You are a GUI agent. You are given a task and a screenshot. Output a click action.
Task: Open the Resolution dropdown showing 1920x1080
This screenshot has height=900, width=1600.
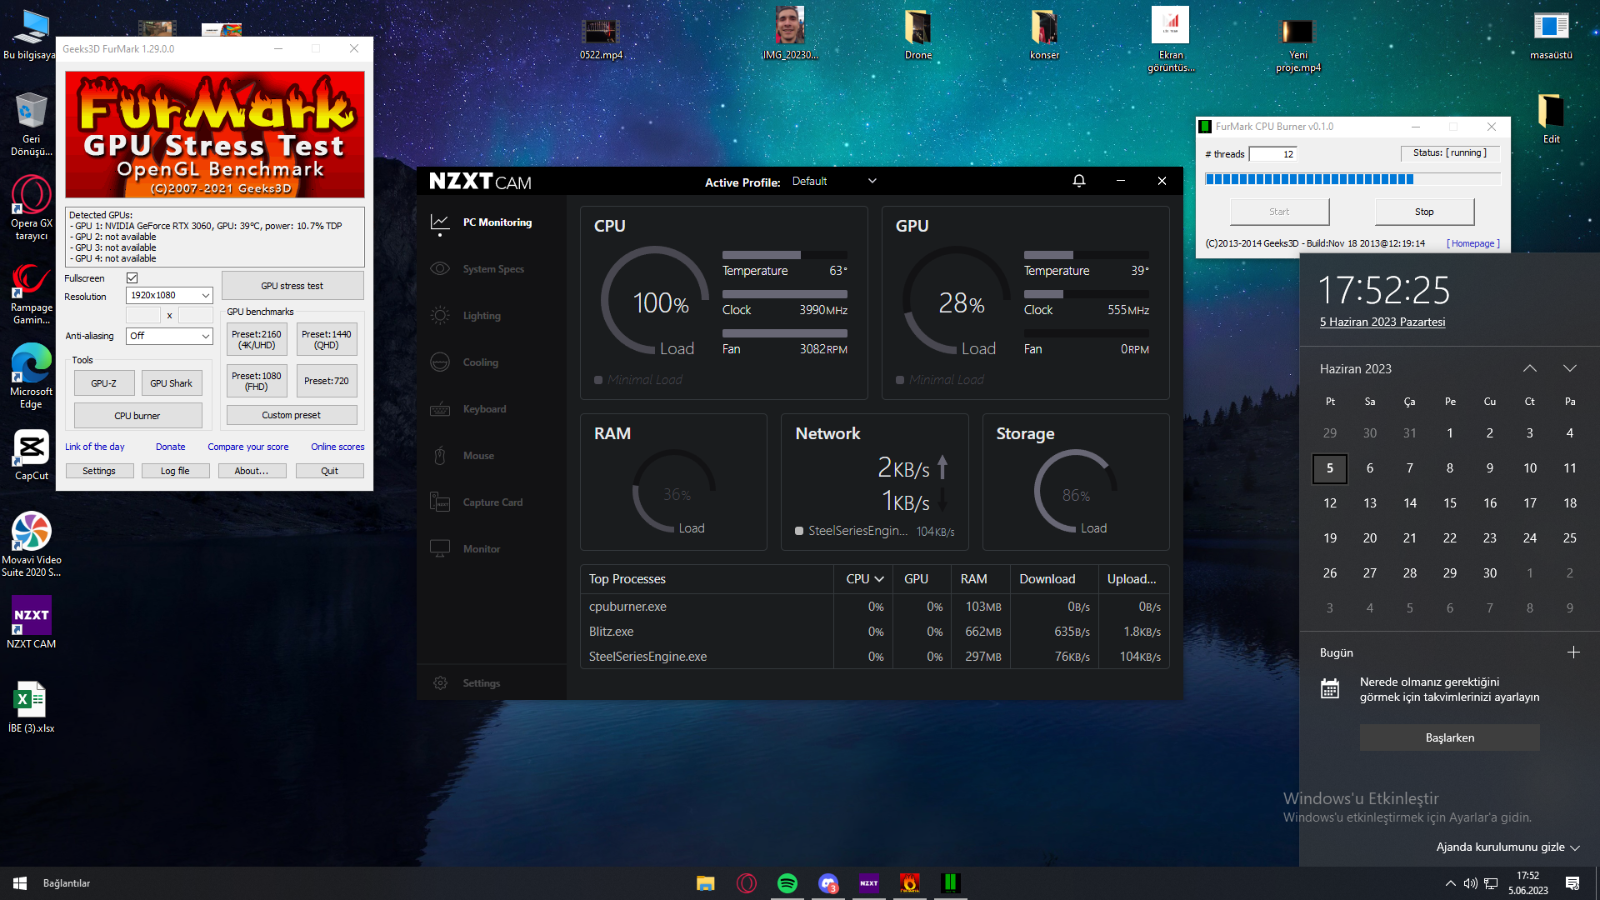point(169,296)
